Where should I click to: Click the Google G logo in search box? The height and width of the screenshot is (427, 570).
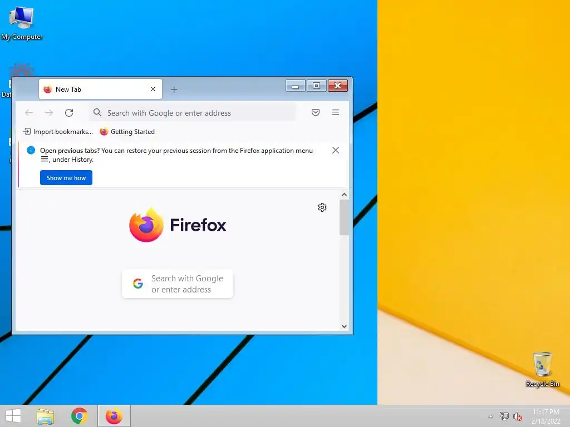click(138, 284)
